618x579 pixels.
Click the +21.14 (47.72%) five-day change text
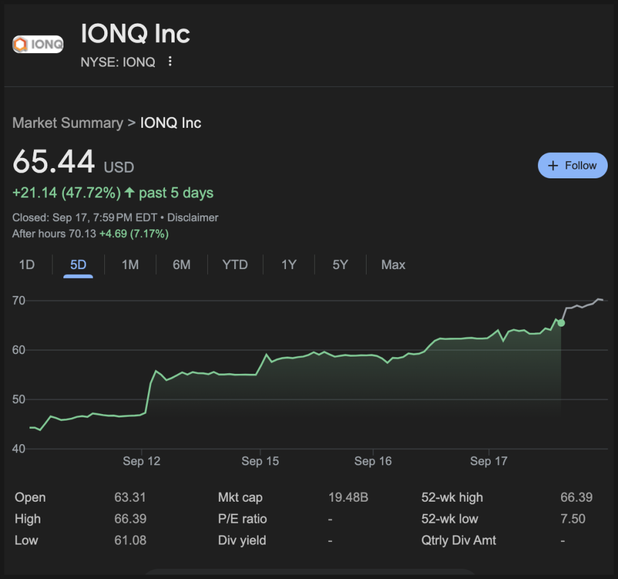coord(67,193)
